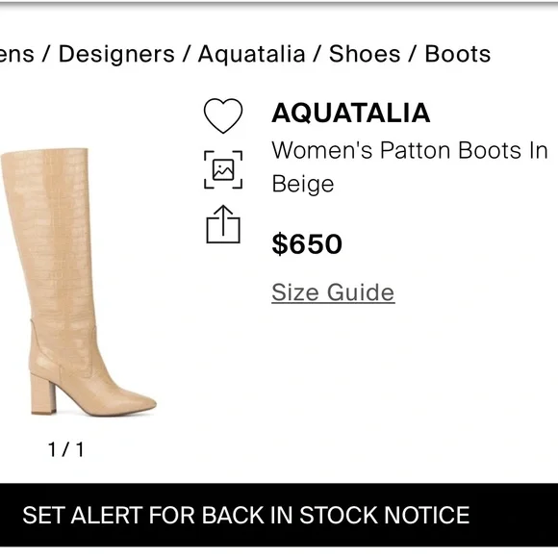Click the STOCK NOTICE text in black bar
Viewport: 558px width, 558px height.
click(x=384, y=515)
